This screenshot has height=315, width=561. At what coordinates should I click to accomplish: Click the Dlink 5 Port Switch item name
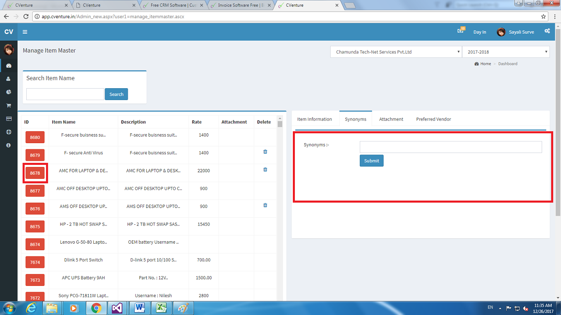tap(83, 260)
